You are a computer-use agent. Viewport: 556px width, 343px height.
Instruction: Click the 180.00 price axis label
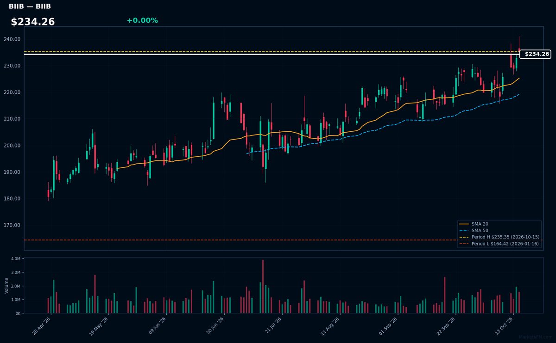pos(12,199)
